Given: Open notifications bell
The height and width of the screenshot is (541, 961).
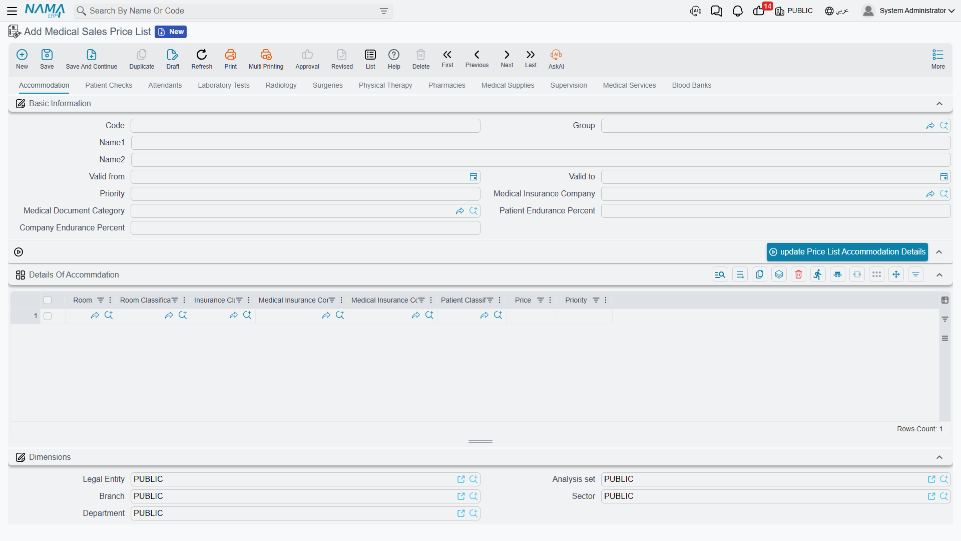Looking at the screenshot, I should [737, 11].
